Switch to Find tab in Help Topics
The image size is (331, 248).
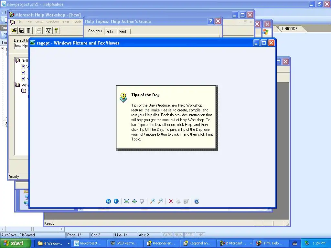tap(123, 32)
